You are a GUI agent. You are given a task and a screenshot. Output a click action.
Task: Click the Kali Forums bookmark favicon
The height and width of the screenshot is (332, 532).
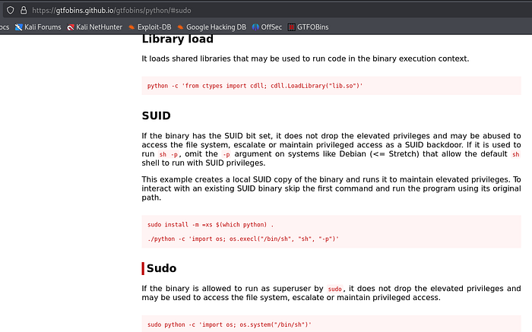(x=19, y=27)
